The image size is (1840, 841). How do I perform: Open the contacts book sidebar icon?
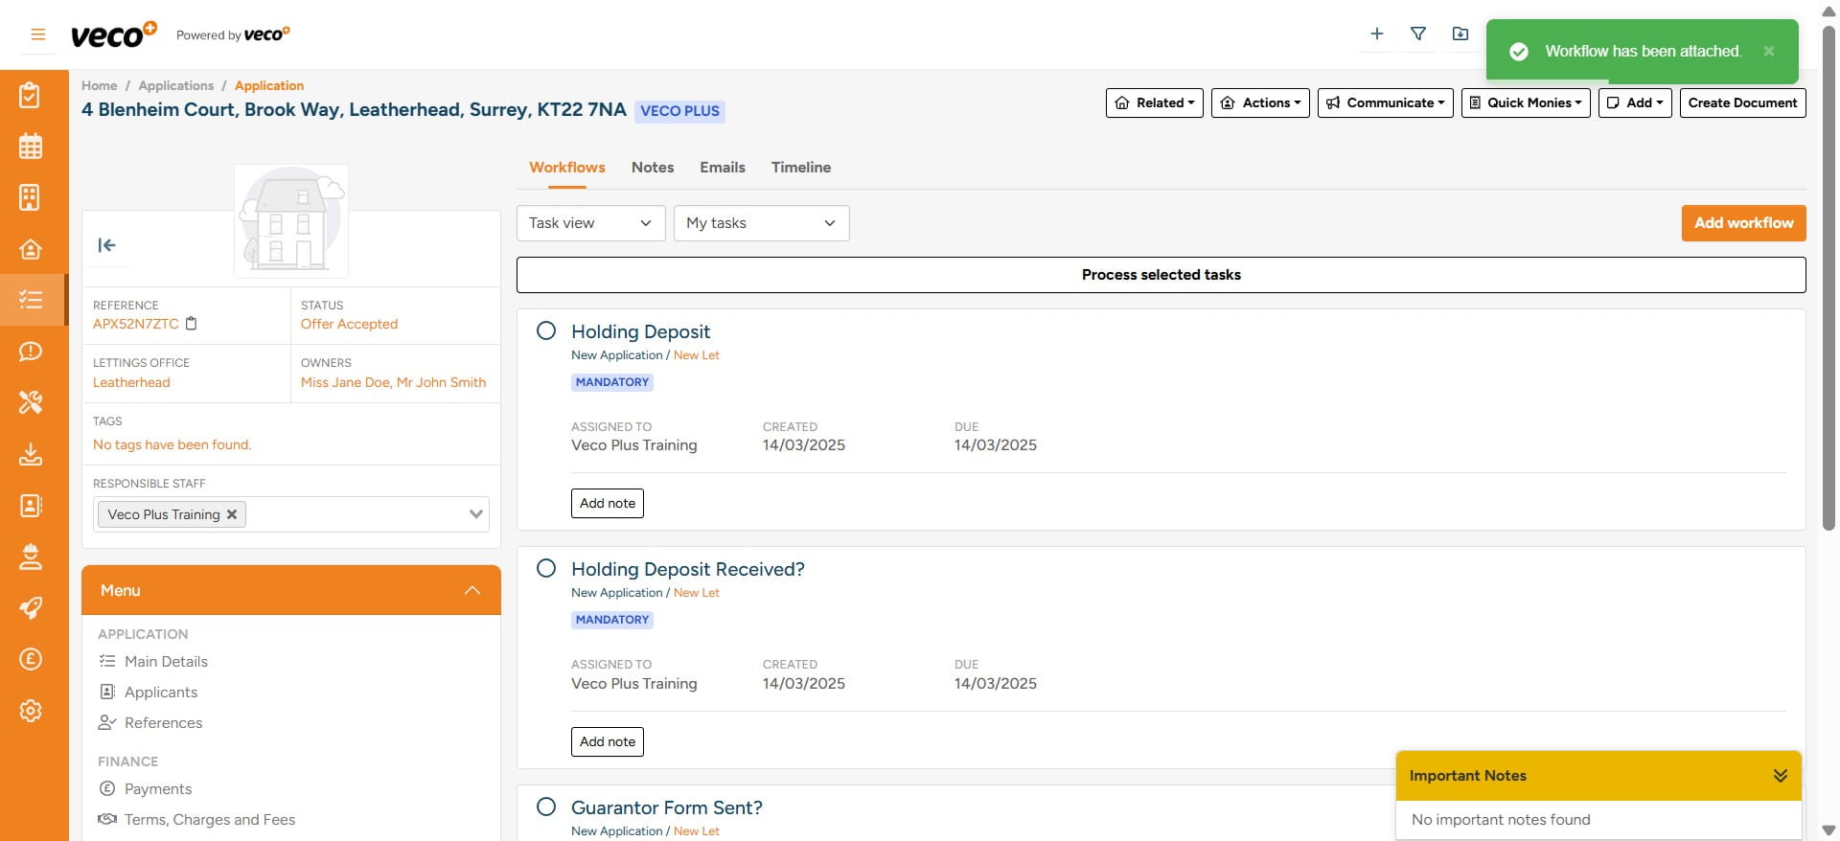click(31, 505)
